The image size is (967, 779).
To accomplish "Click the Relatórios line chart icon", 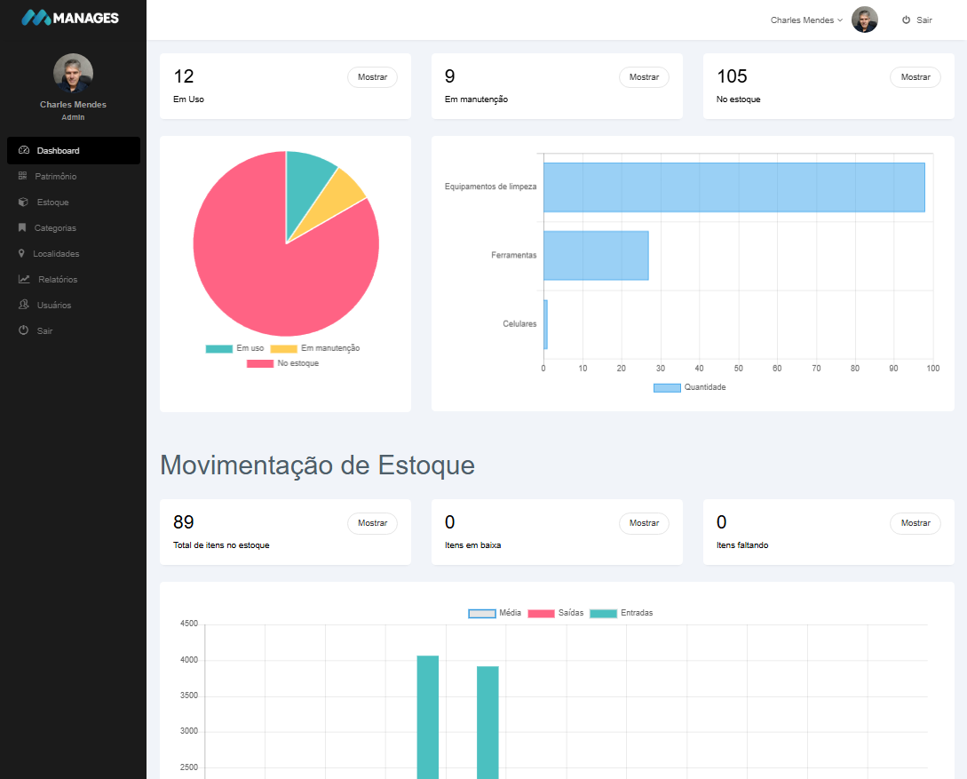I will tap(24, 280).
